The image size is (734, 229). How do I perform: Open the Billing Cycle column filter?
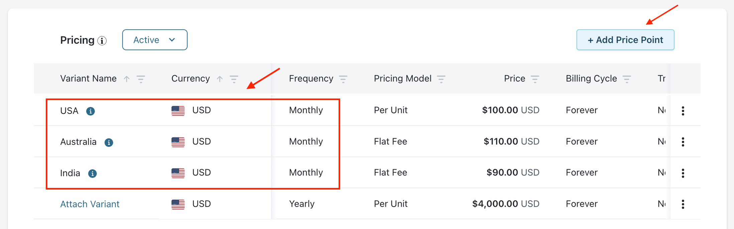pyautogui.click(x=627, y=79)
